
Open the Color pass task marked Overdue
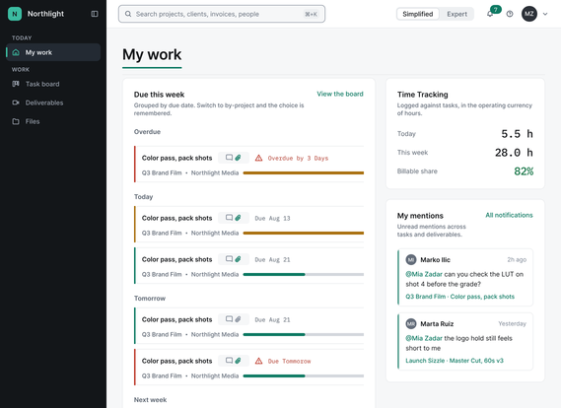(249, 165)
